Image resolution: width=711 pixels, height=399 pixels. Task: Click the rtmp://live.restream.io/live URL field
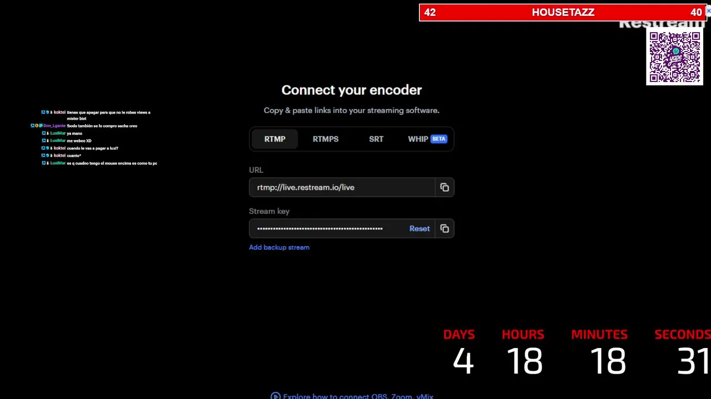(342, 187)
